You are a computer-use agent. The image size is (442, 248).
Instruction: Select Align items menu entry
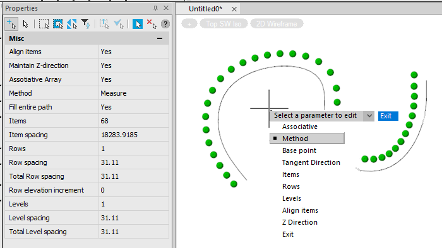coord(300,210)
